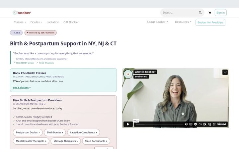Expand About Boober menu
239x149 pixels.
point(157,22)
